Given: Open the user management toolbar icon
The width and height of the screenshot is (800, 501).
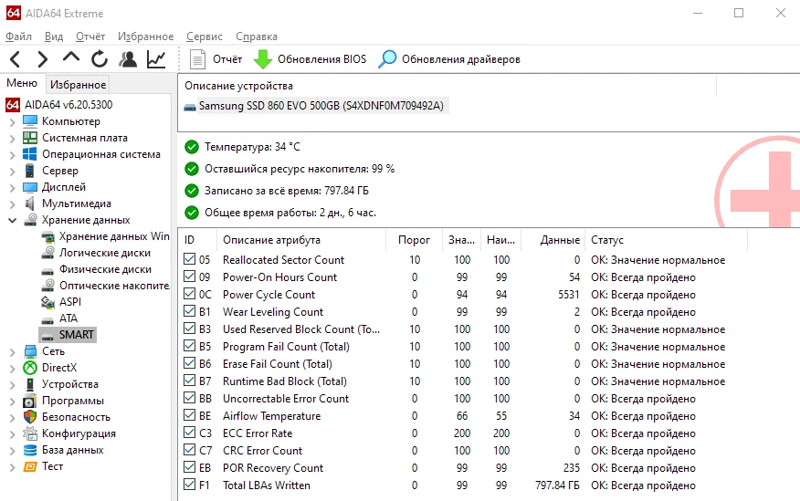Looking at the screenshot, I should coord(128,59).
